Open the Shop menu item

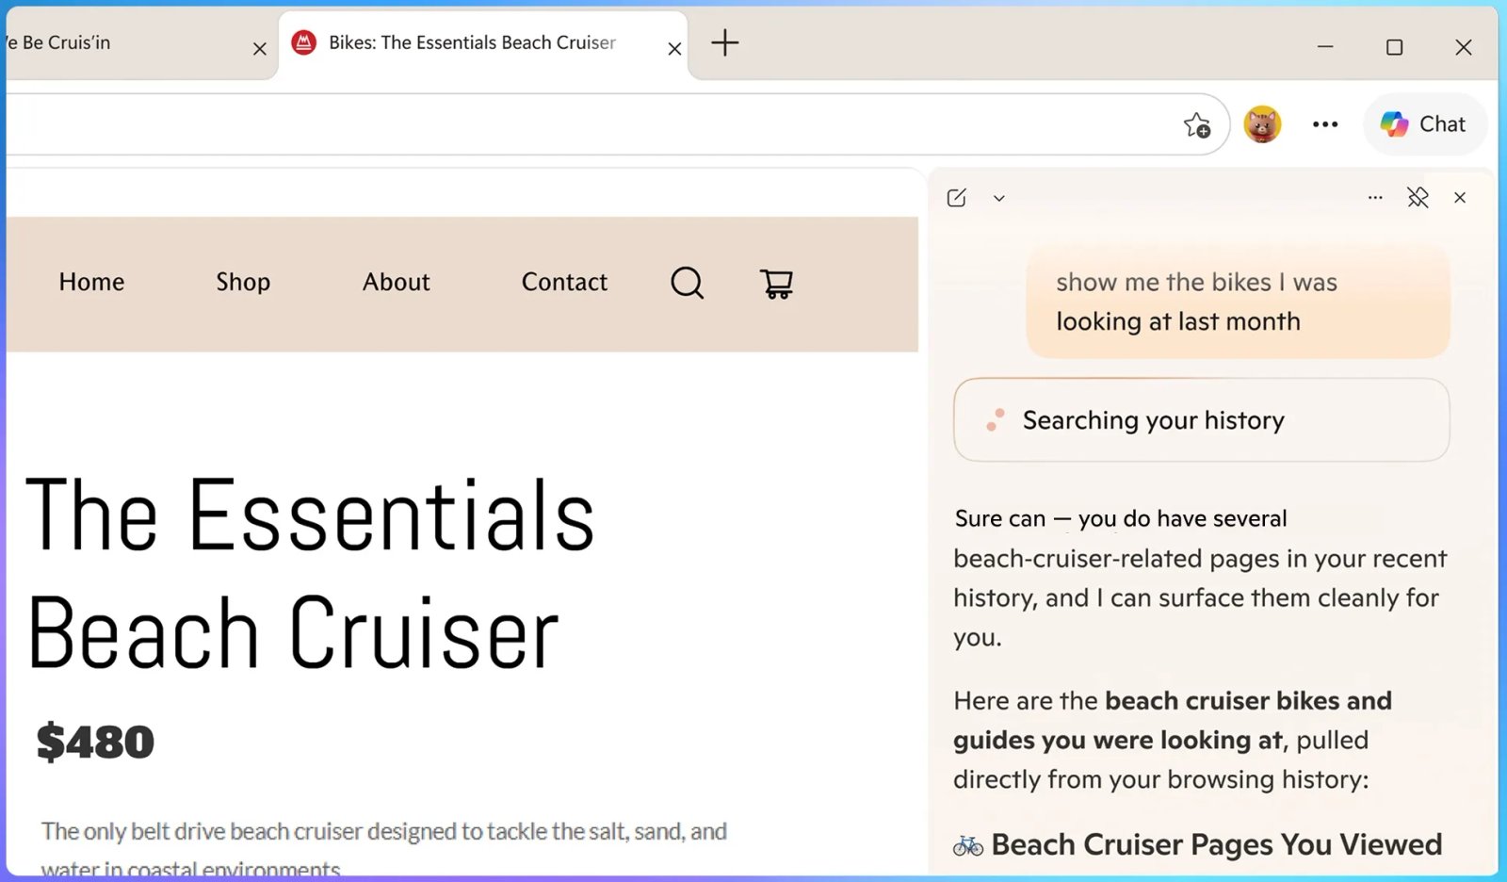tap(243, 282)
